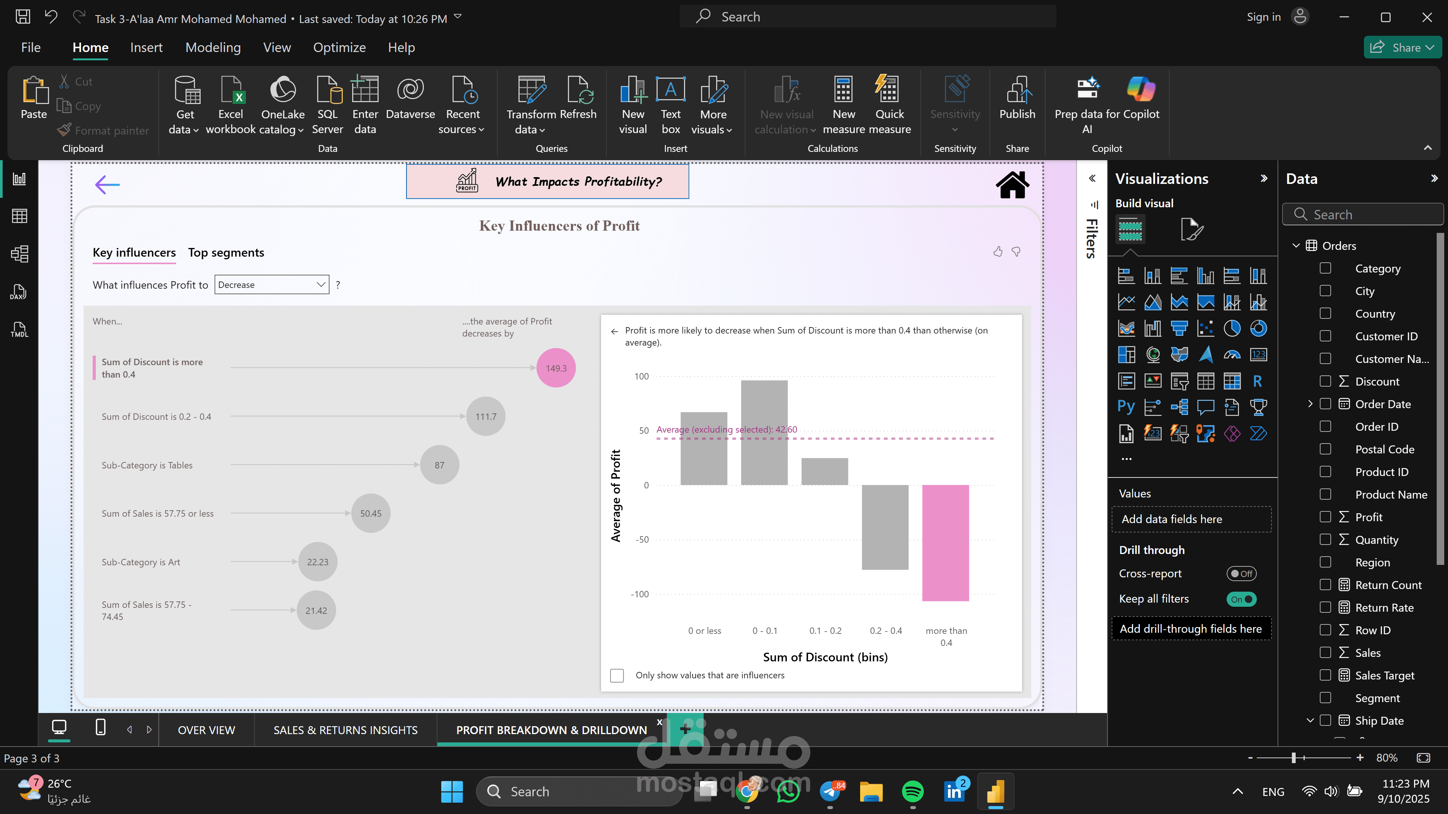1448x814 pixels.
Task: Open the Decrease dropdown for Profit
Action: (x=271, y=285)
